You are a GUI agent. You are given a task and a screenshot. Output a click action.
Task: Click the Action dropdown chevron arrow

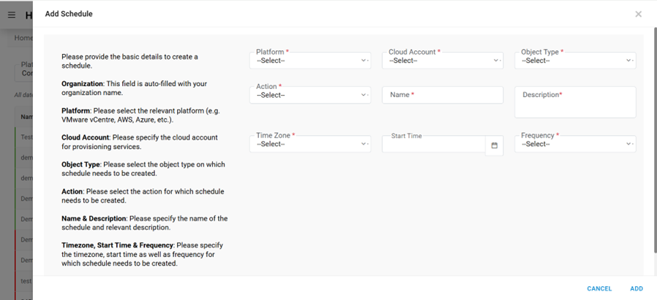(364, 96)
